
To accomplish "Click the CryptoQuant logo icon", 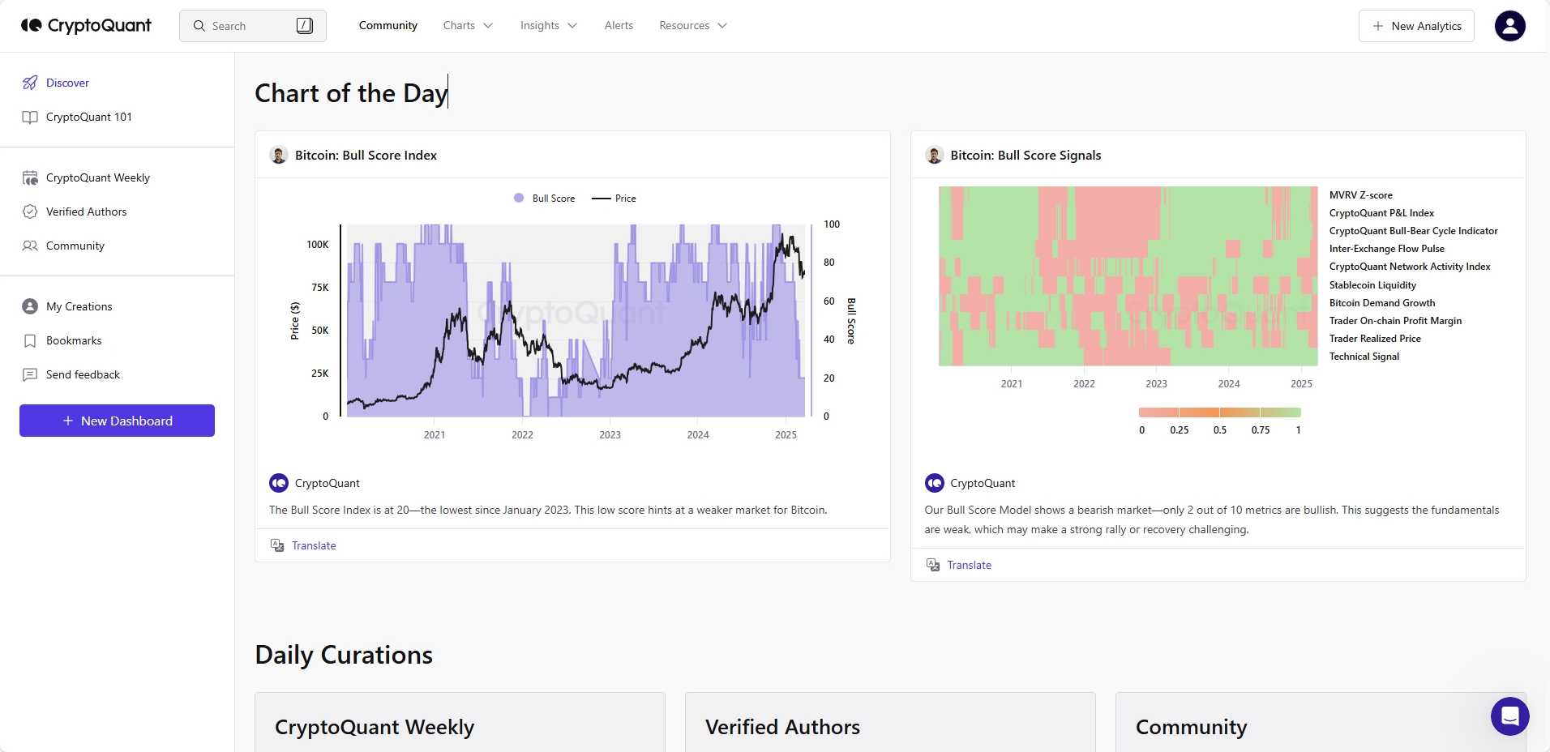I will pos(32,25).
